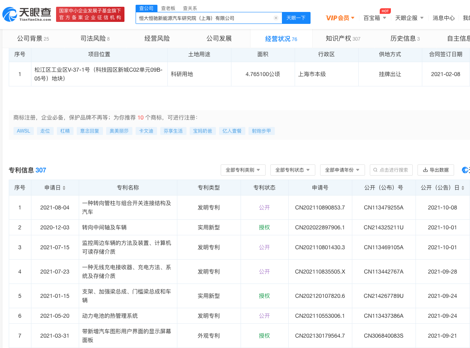Click publication number CN214325211U

[384, 227]
